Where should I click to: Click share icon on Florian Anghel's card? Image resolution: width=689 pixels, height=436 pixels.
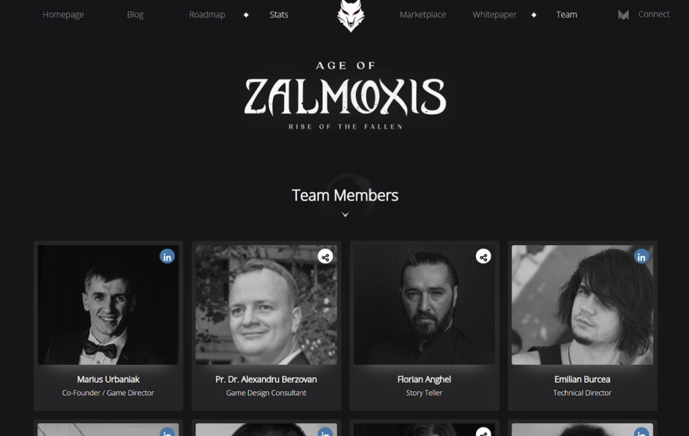coord(483,257)
